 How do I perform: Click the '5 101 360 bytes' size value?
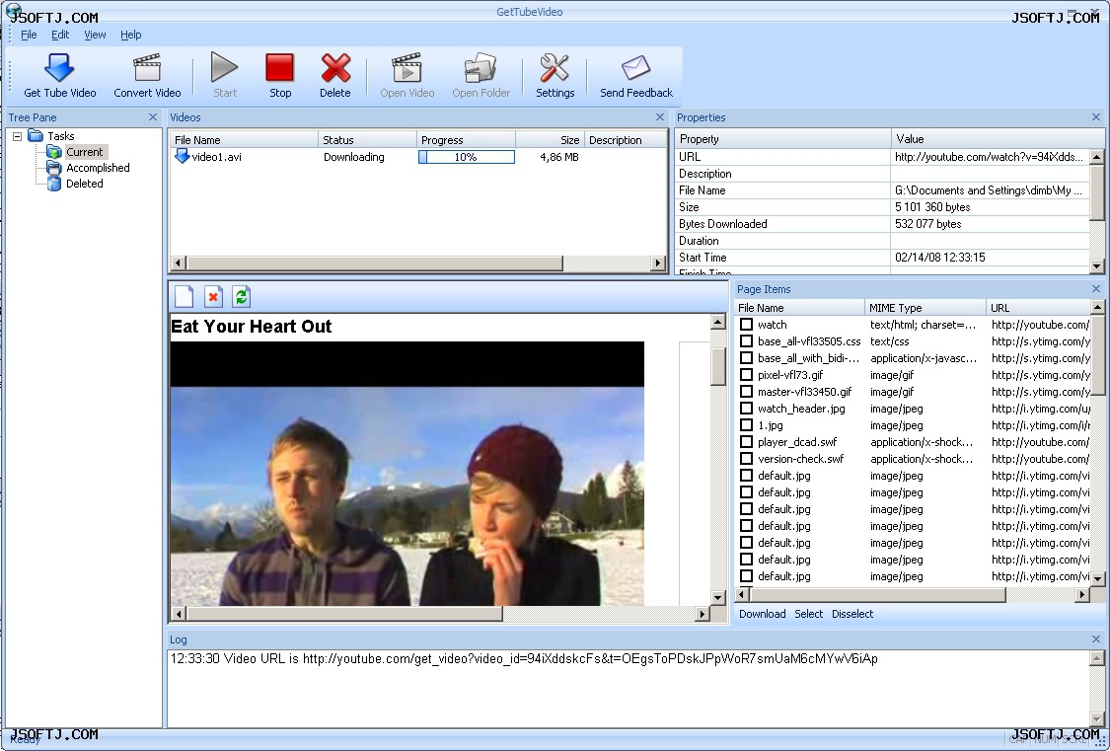pos(932,206)
